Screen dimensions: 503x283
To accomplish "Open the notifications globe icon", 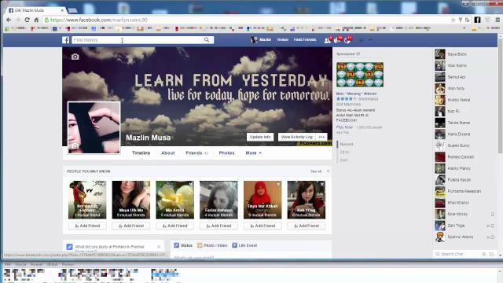I will pos(347,40).
